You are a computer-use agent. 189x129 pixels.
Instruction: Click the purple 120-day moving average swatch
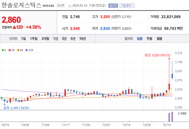[x=27, y=50]
